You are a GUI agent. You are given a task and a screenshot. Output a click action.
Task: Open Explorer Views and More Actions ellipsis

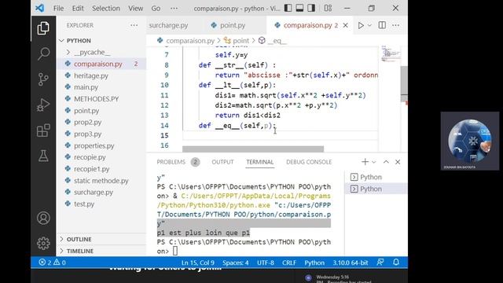click(134, 25)
